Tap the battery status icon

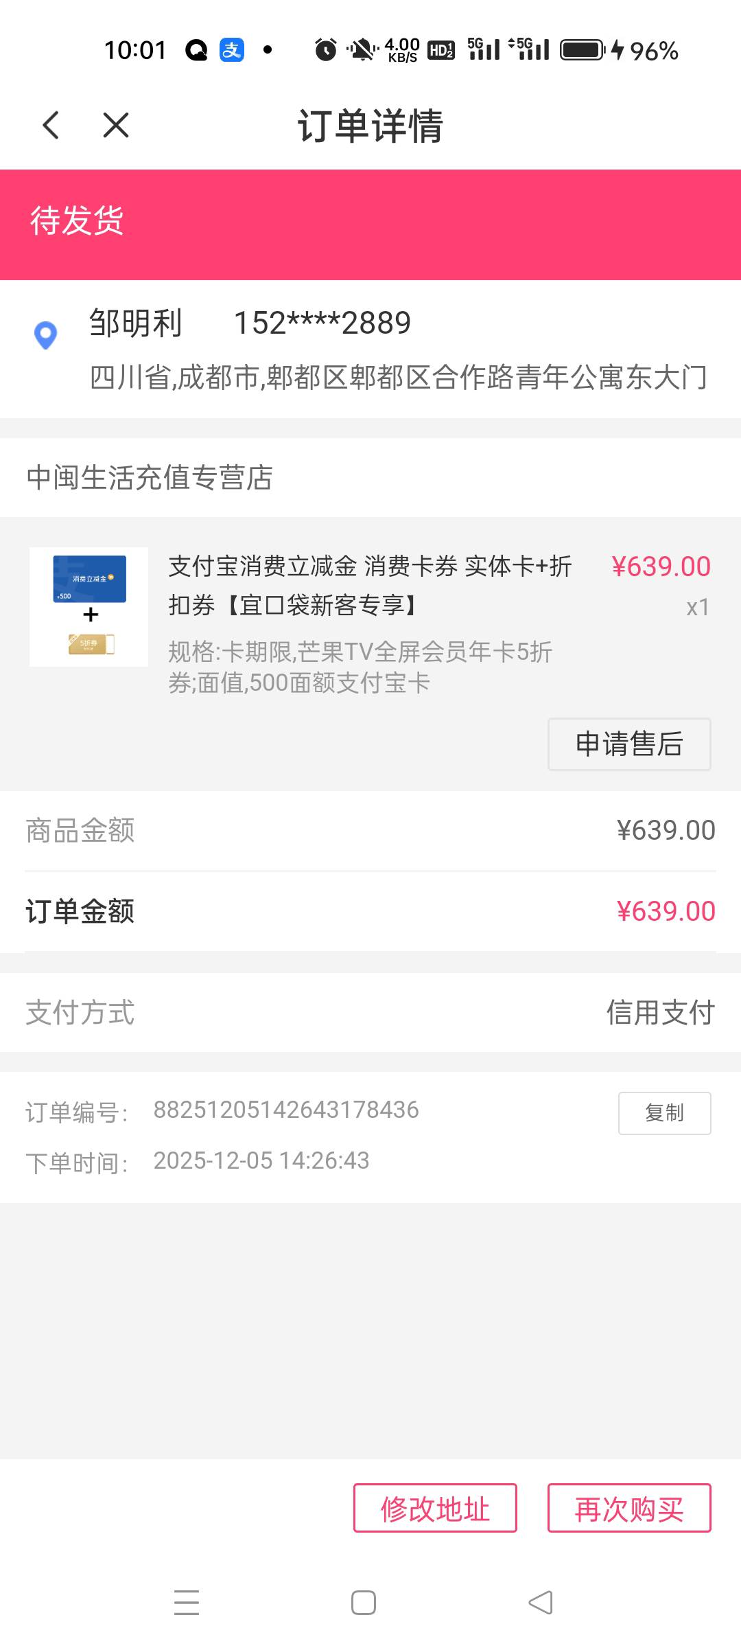tap(583, 50)
